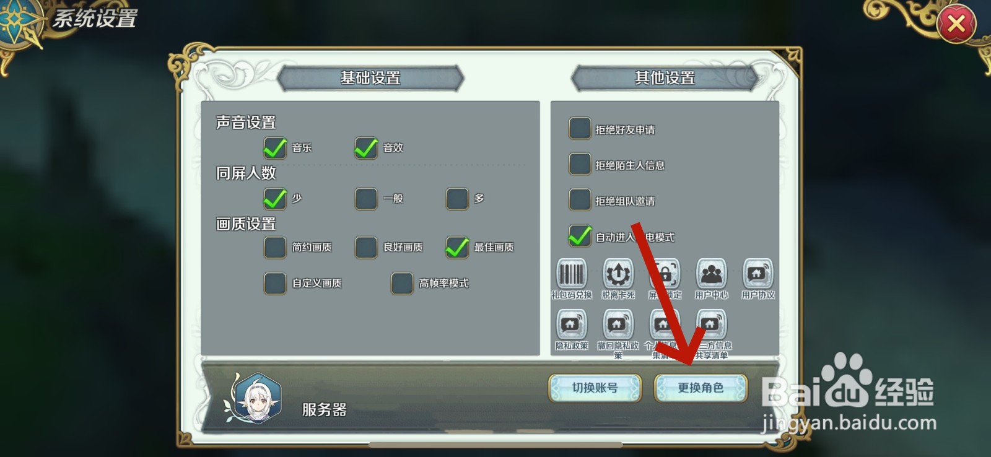Tap the 屏幕锁定 lock icon
The height and width of the screenshot is (457, 991).
click(x=665, y=274)
